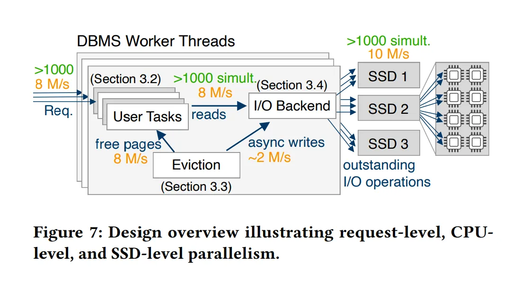This screenshot has height=288, width=520.
Task: Click the '8 M/s' value above reads
Action: 215,93
